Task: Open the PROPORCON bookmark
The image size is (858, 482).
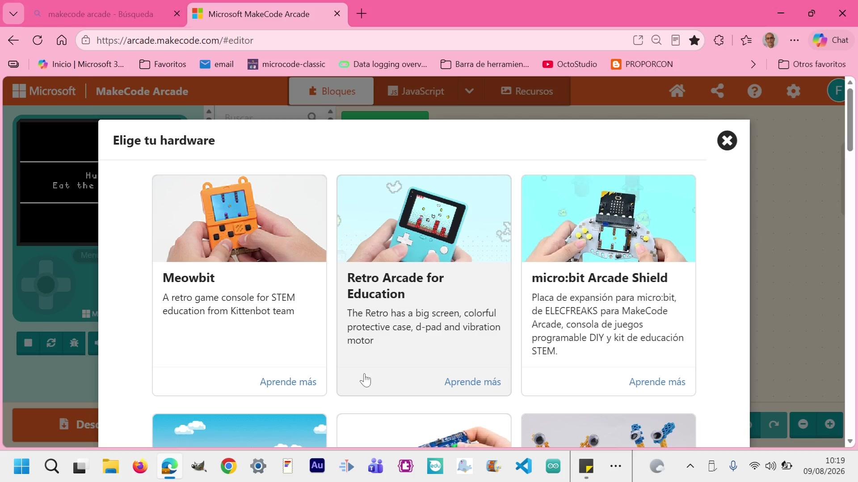Action: [x=642, y=64]
